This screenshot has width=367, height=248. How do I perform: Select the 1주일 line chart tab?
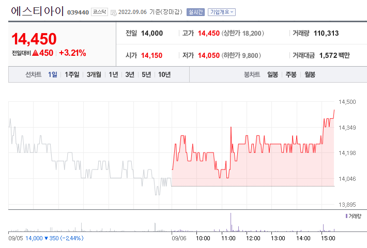tap(72, 74)
